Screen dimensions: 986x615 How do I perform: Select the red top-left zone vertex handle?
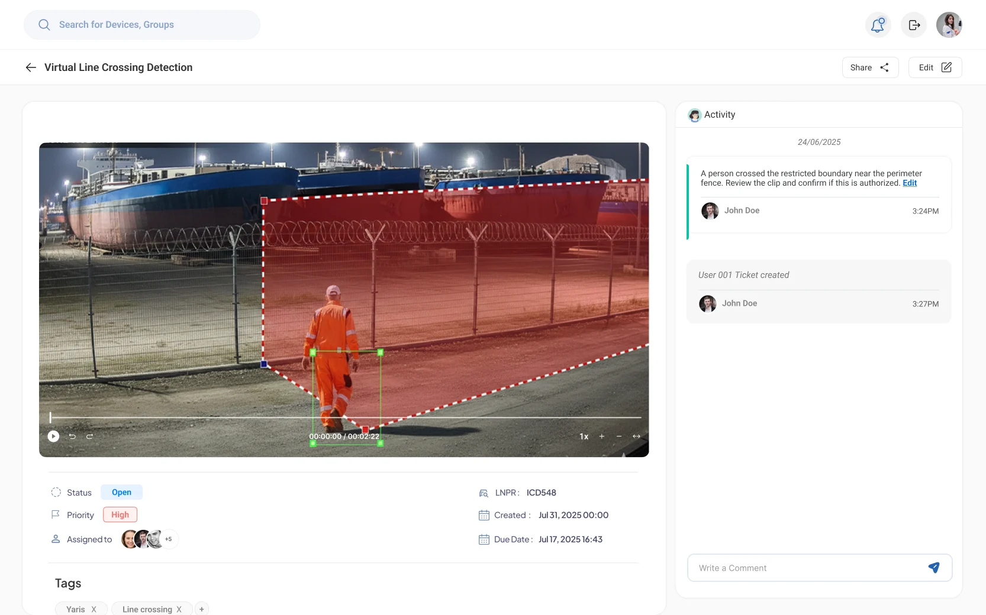[264, 201]
